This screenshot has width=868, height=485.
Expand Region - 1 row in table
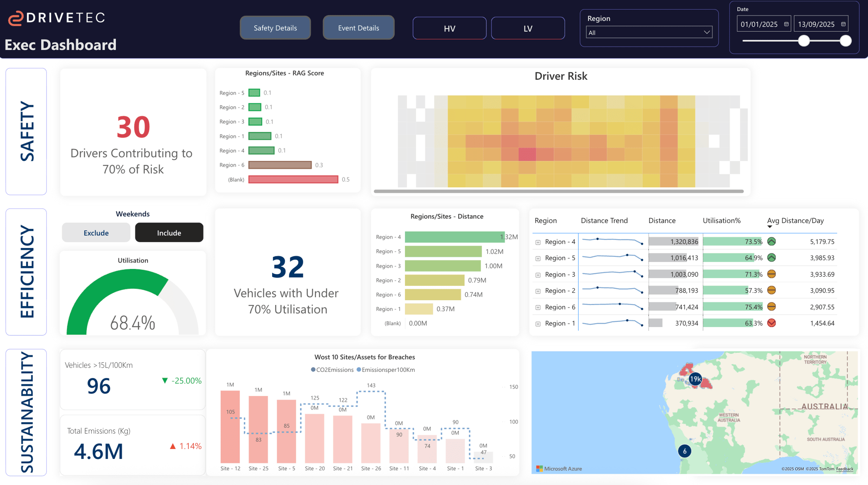click(538, 324)
